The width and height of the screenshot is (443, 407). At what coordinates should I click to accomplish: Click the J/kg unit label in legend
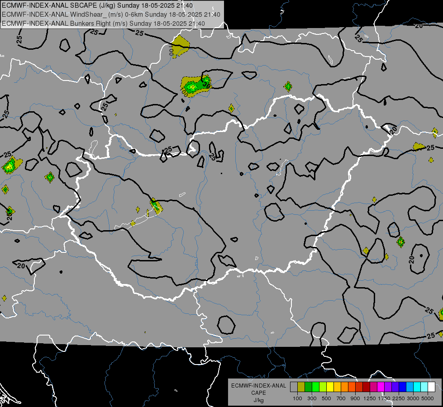coord(258,400)
